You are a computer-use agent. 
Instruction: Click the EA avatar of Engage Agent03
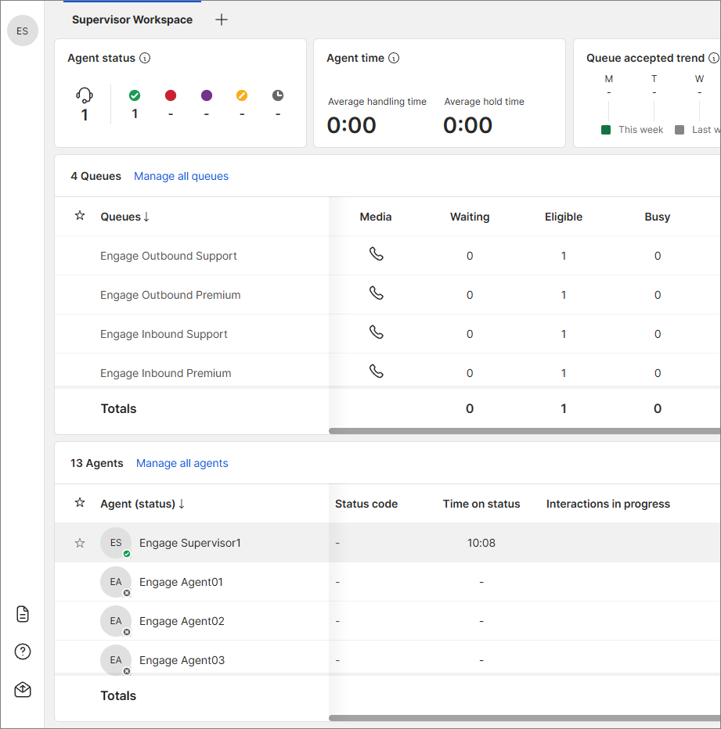coord(116,659)
